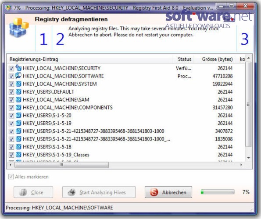The height and width of the screenshot is (219, 261).
Task: Uncheck the HKEY_USERS\S-1-5-20 checkbox
Action: click(11, 116)
